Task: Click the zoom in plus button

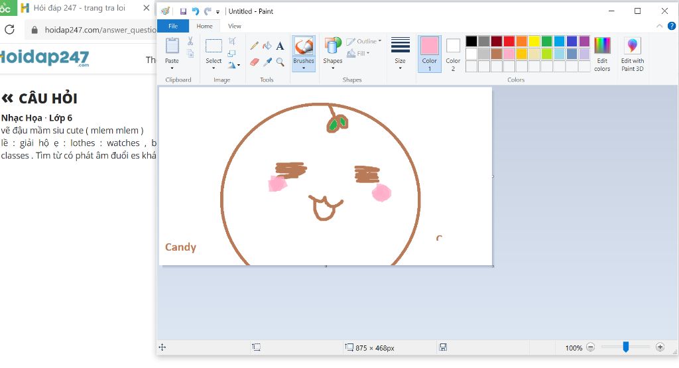Action: point(660,347)
